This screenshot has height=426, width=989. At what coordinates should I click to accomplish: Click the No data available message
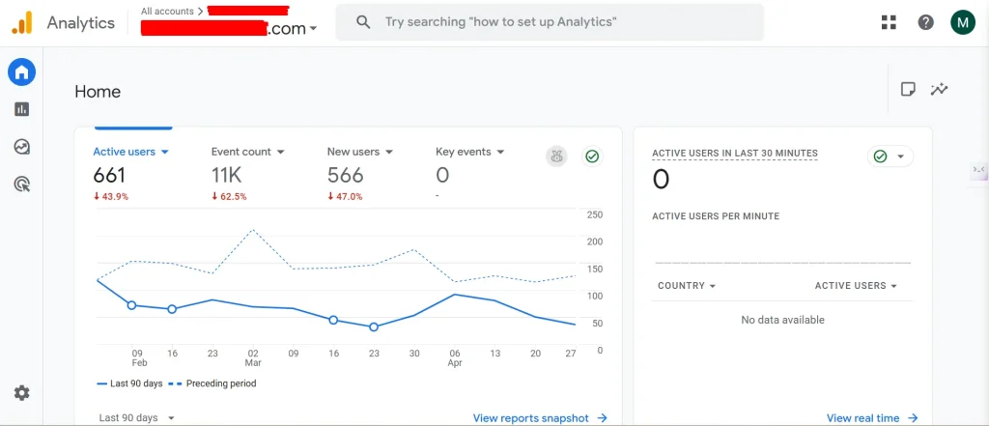(x=782, y=320)
